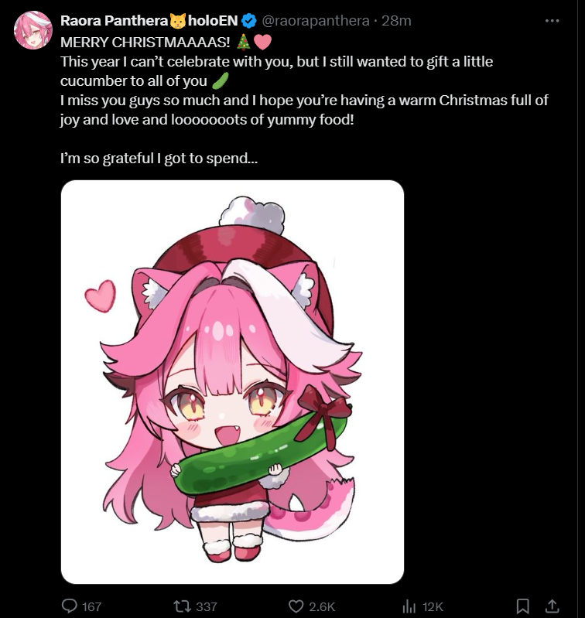
Task: Like the tweet with the heart icon
Action: pos(296,606)
